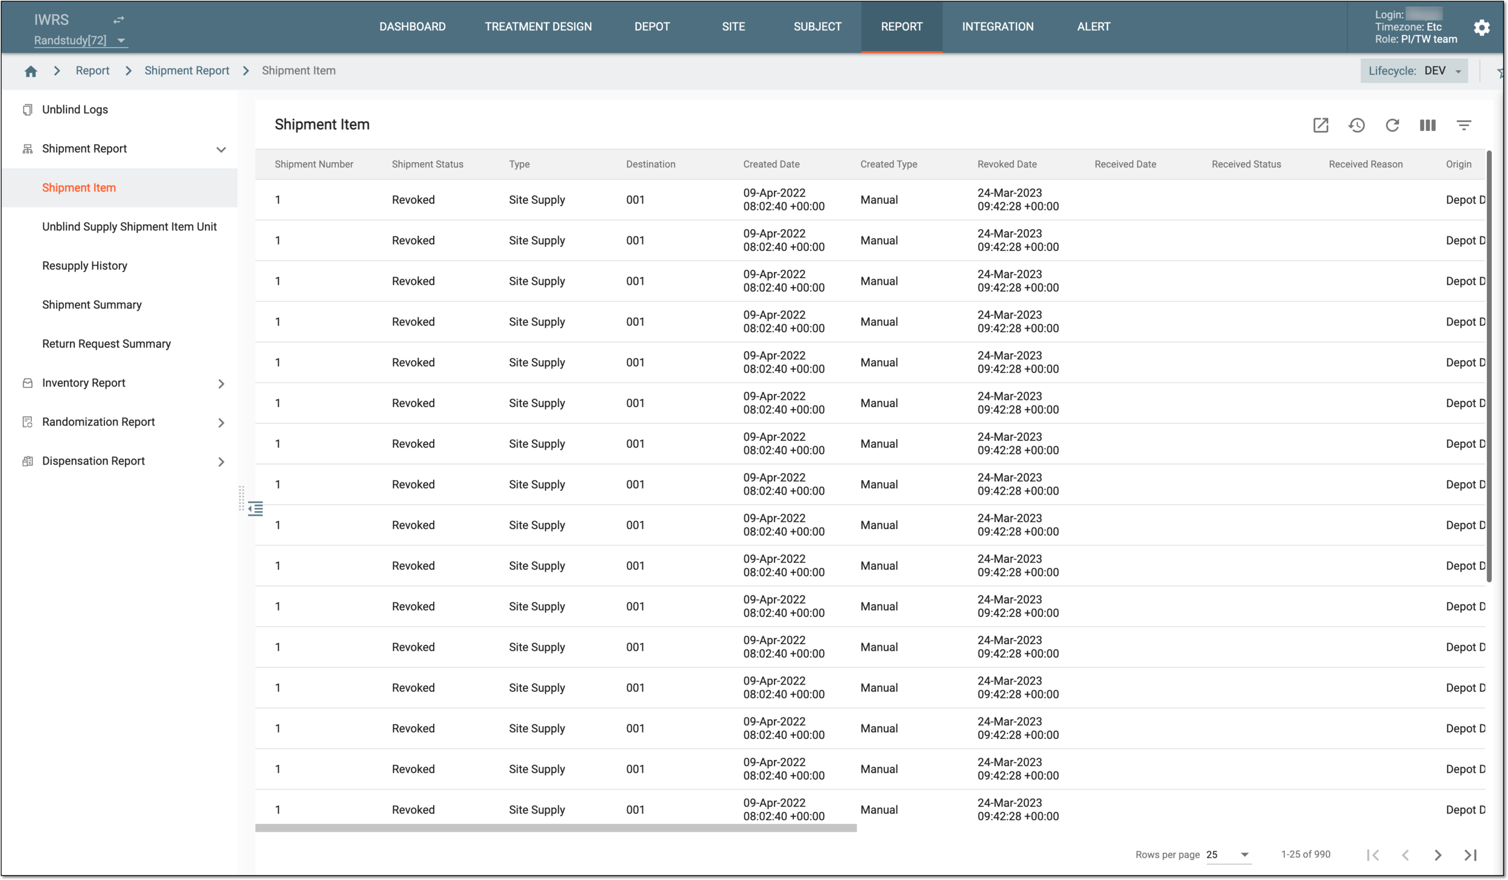This screenshot has height=880, width=1508.
Task: Sort by Received Status column header
Action: pos(1246,164)
